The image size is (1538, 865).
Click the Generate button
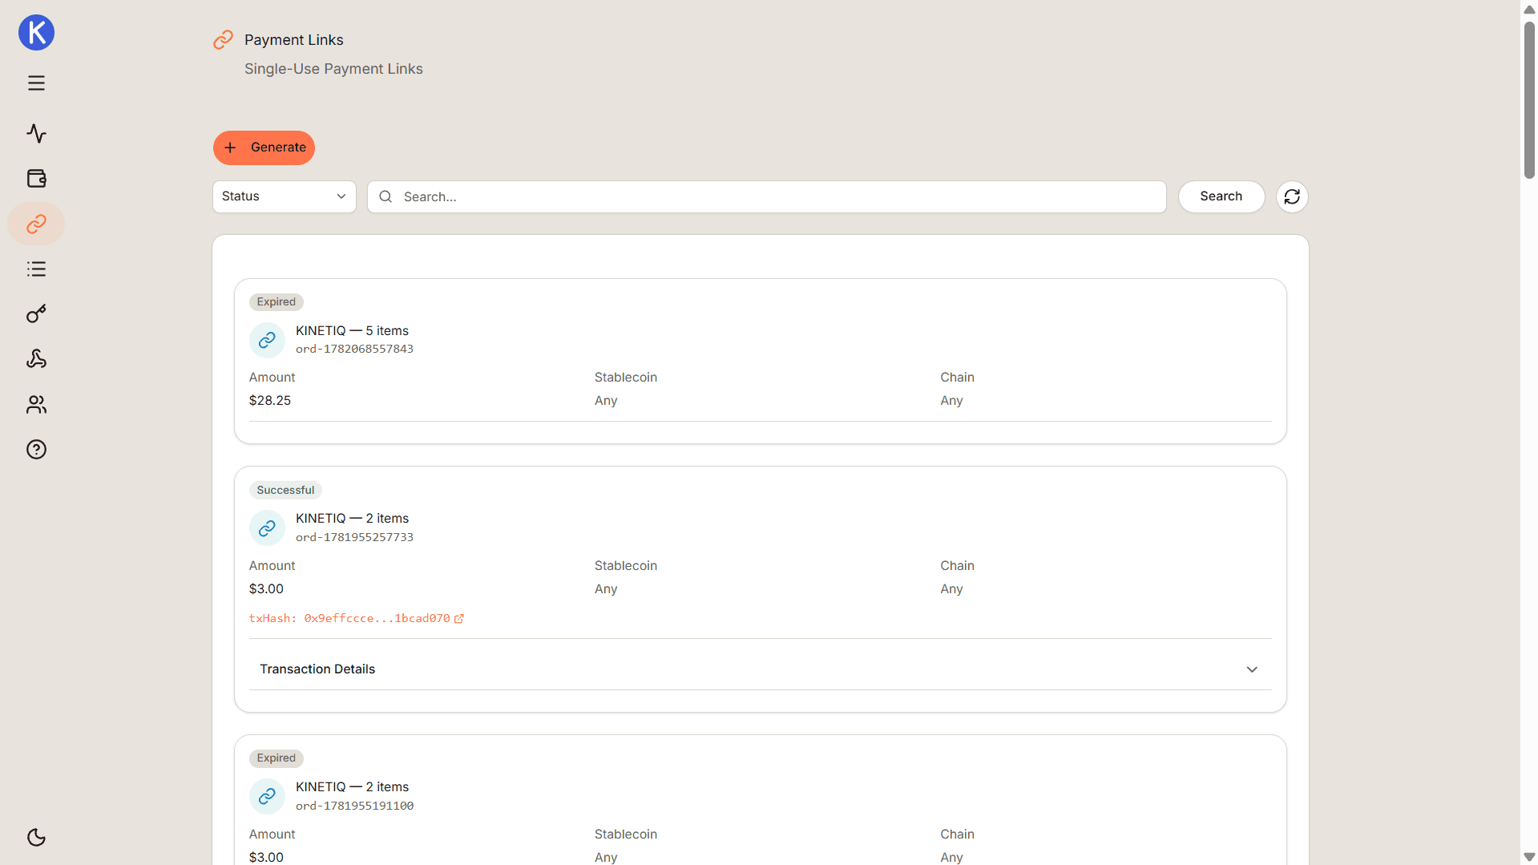[264, 148]
